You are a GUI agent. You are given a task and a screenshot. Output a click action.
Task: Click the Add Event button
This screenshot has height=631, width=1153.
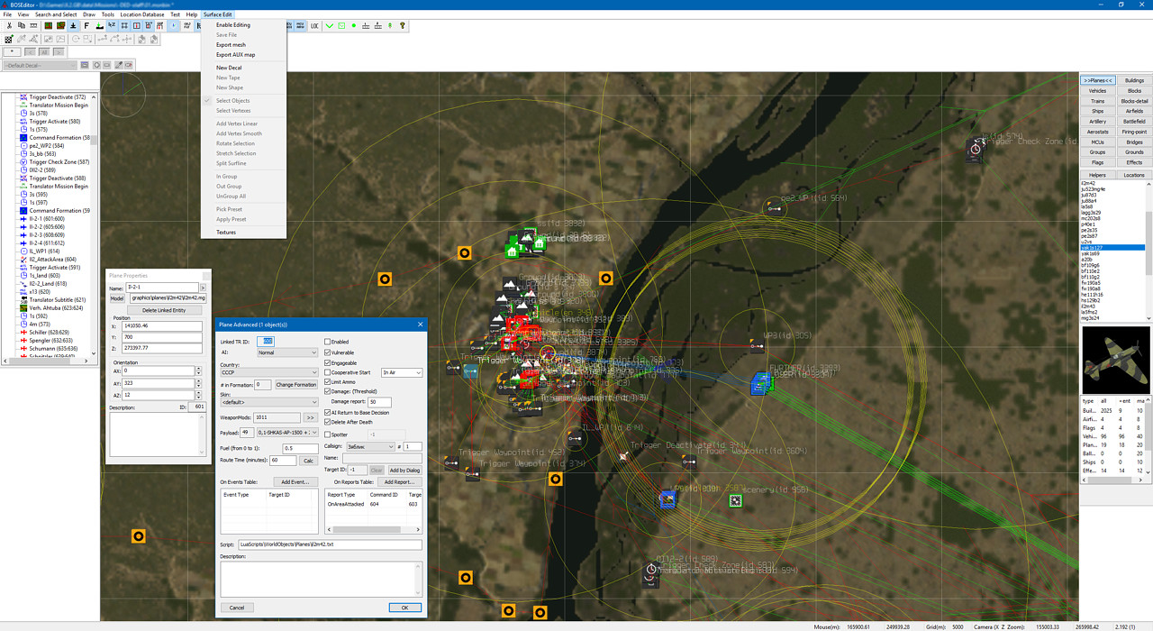[295, 482]
